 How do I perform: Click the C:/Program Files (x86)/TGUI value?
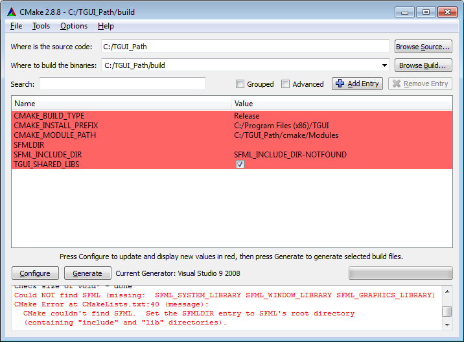pos(281,126)
